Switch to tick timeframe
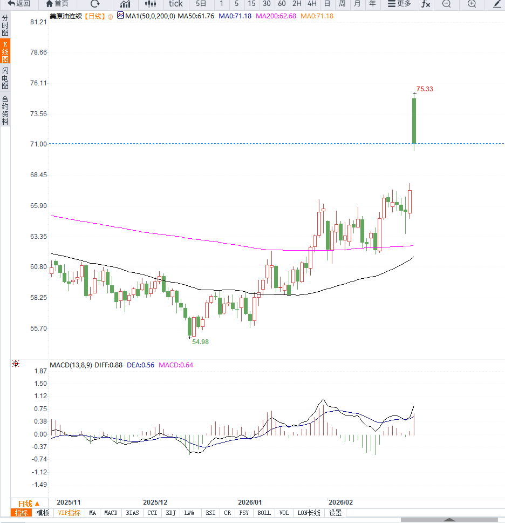Image resolution: width=505 pixels, height=523 pixels. pos(175,4)
